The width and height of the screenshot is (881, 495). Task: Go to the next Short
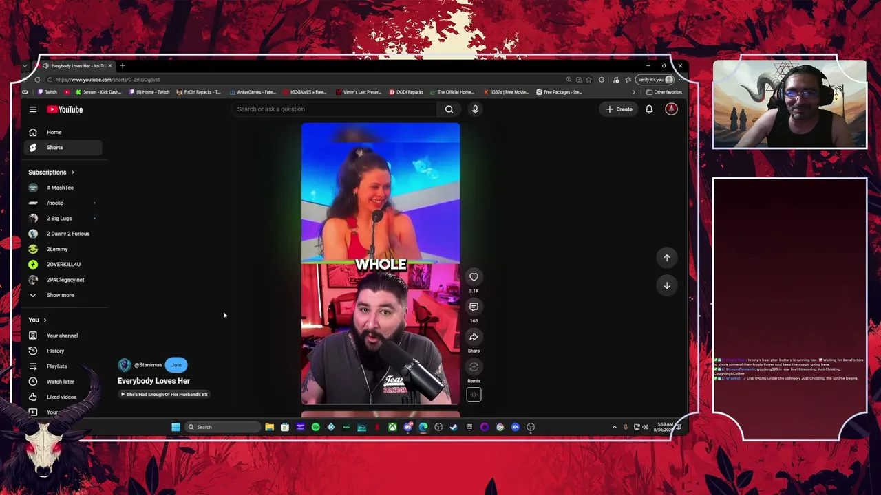[x=666, y=285]
